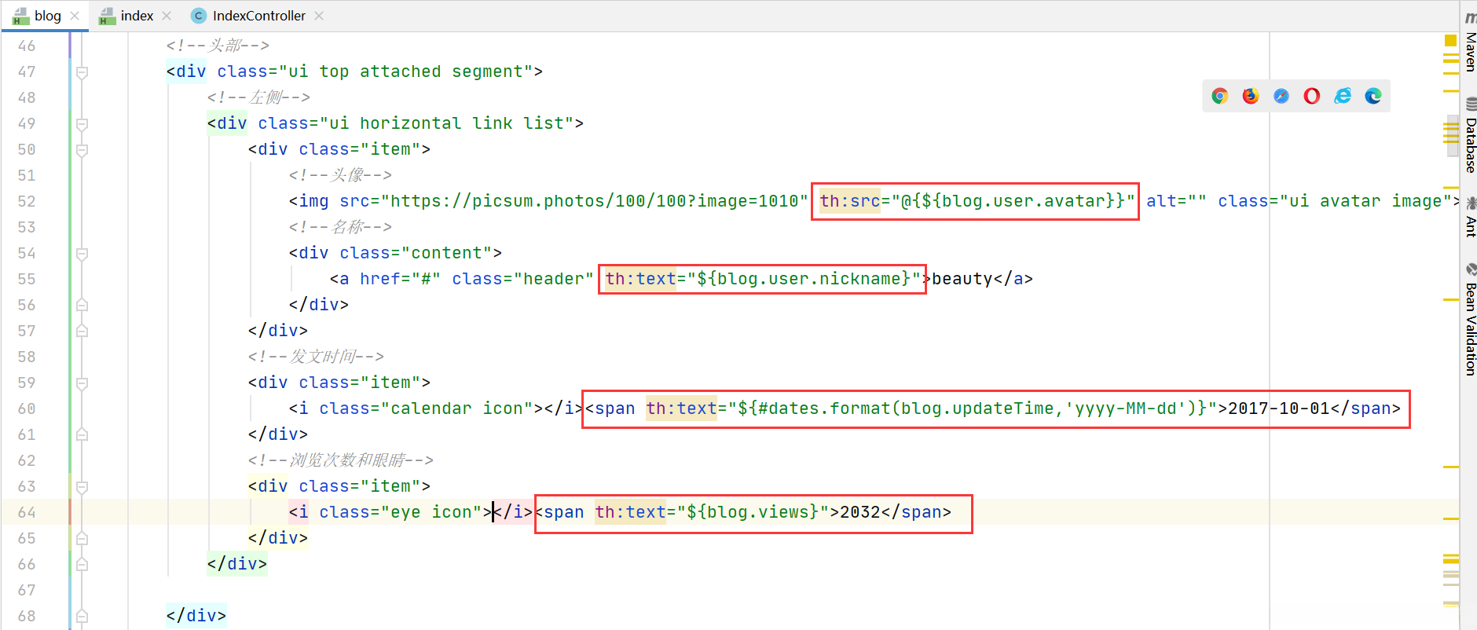Viewport: 1477px width, 630px height.
Task: Place cursor on the picsum.photos image URL
Action: point(595,201)
